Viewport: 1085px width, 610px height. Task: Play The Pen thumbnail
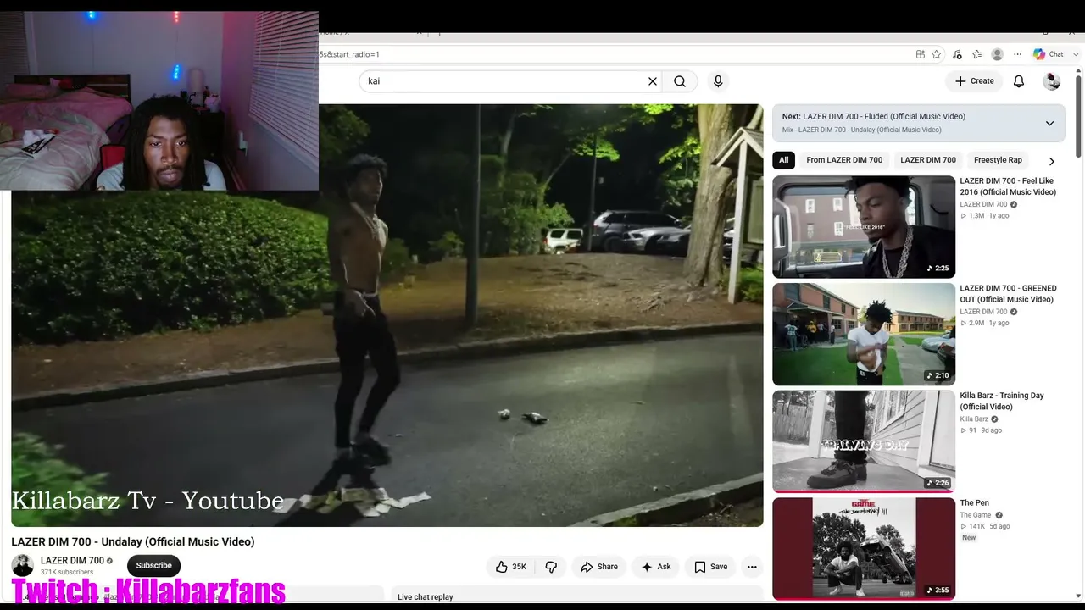click(x=864, y=548)
